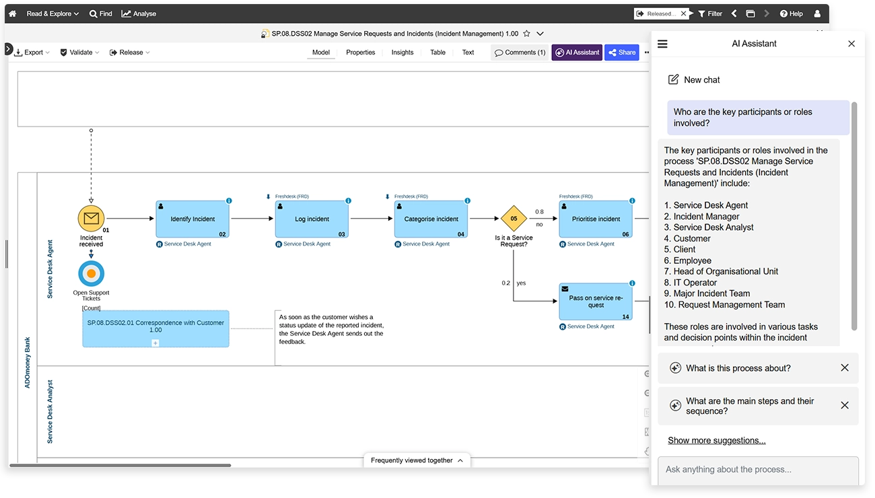Switch to the Properties tab

point(360,52)
